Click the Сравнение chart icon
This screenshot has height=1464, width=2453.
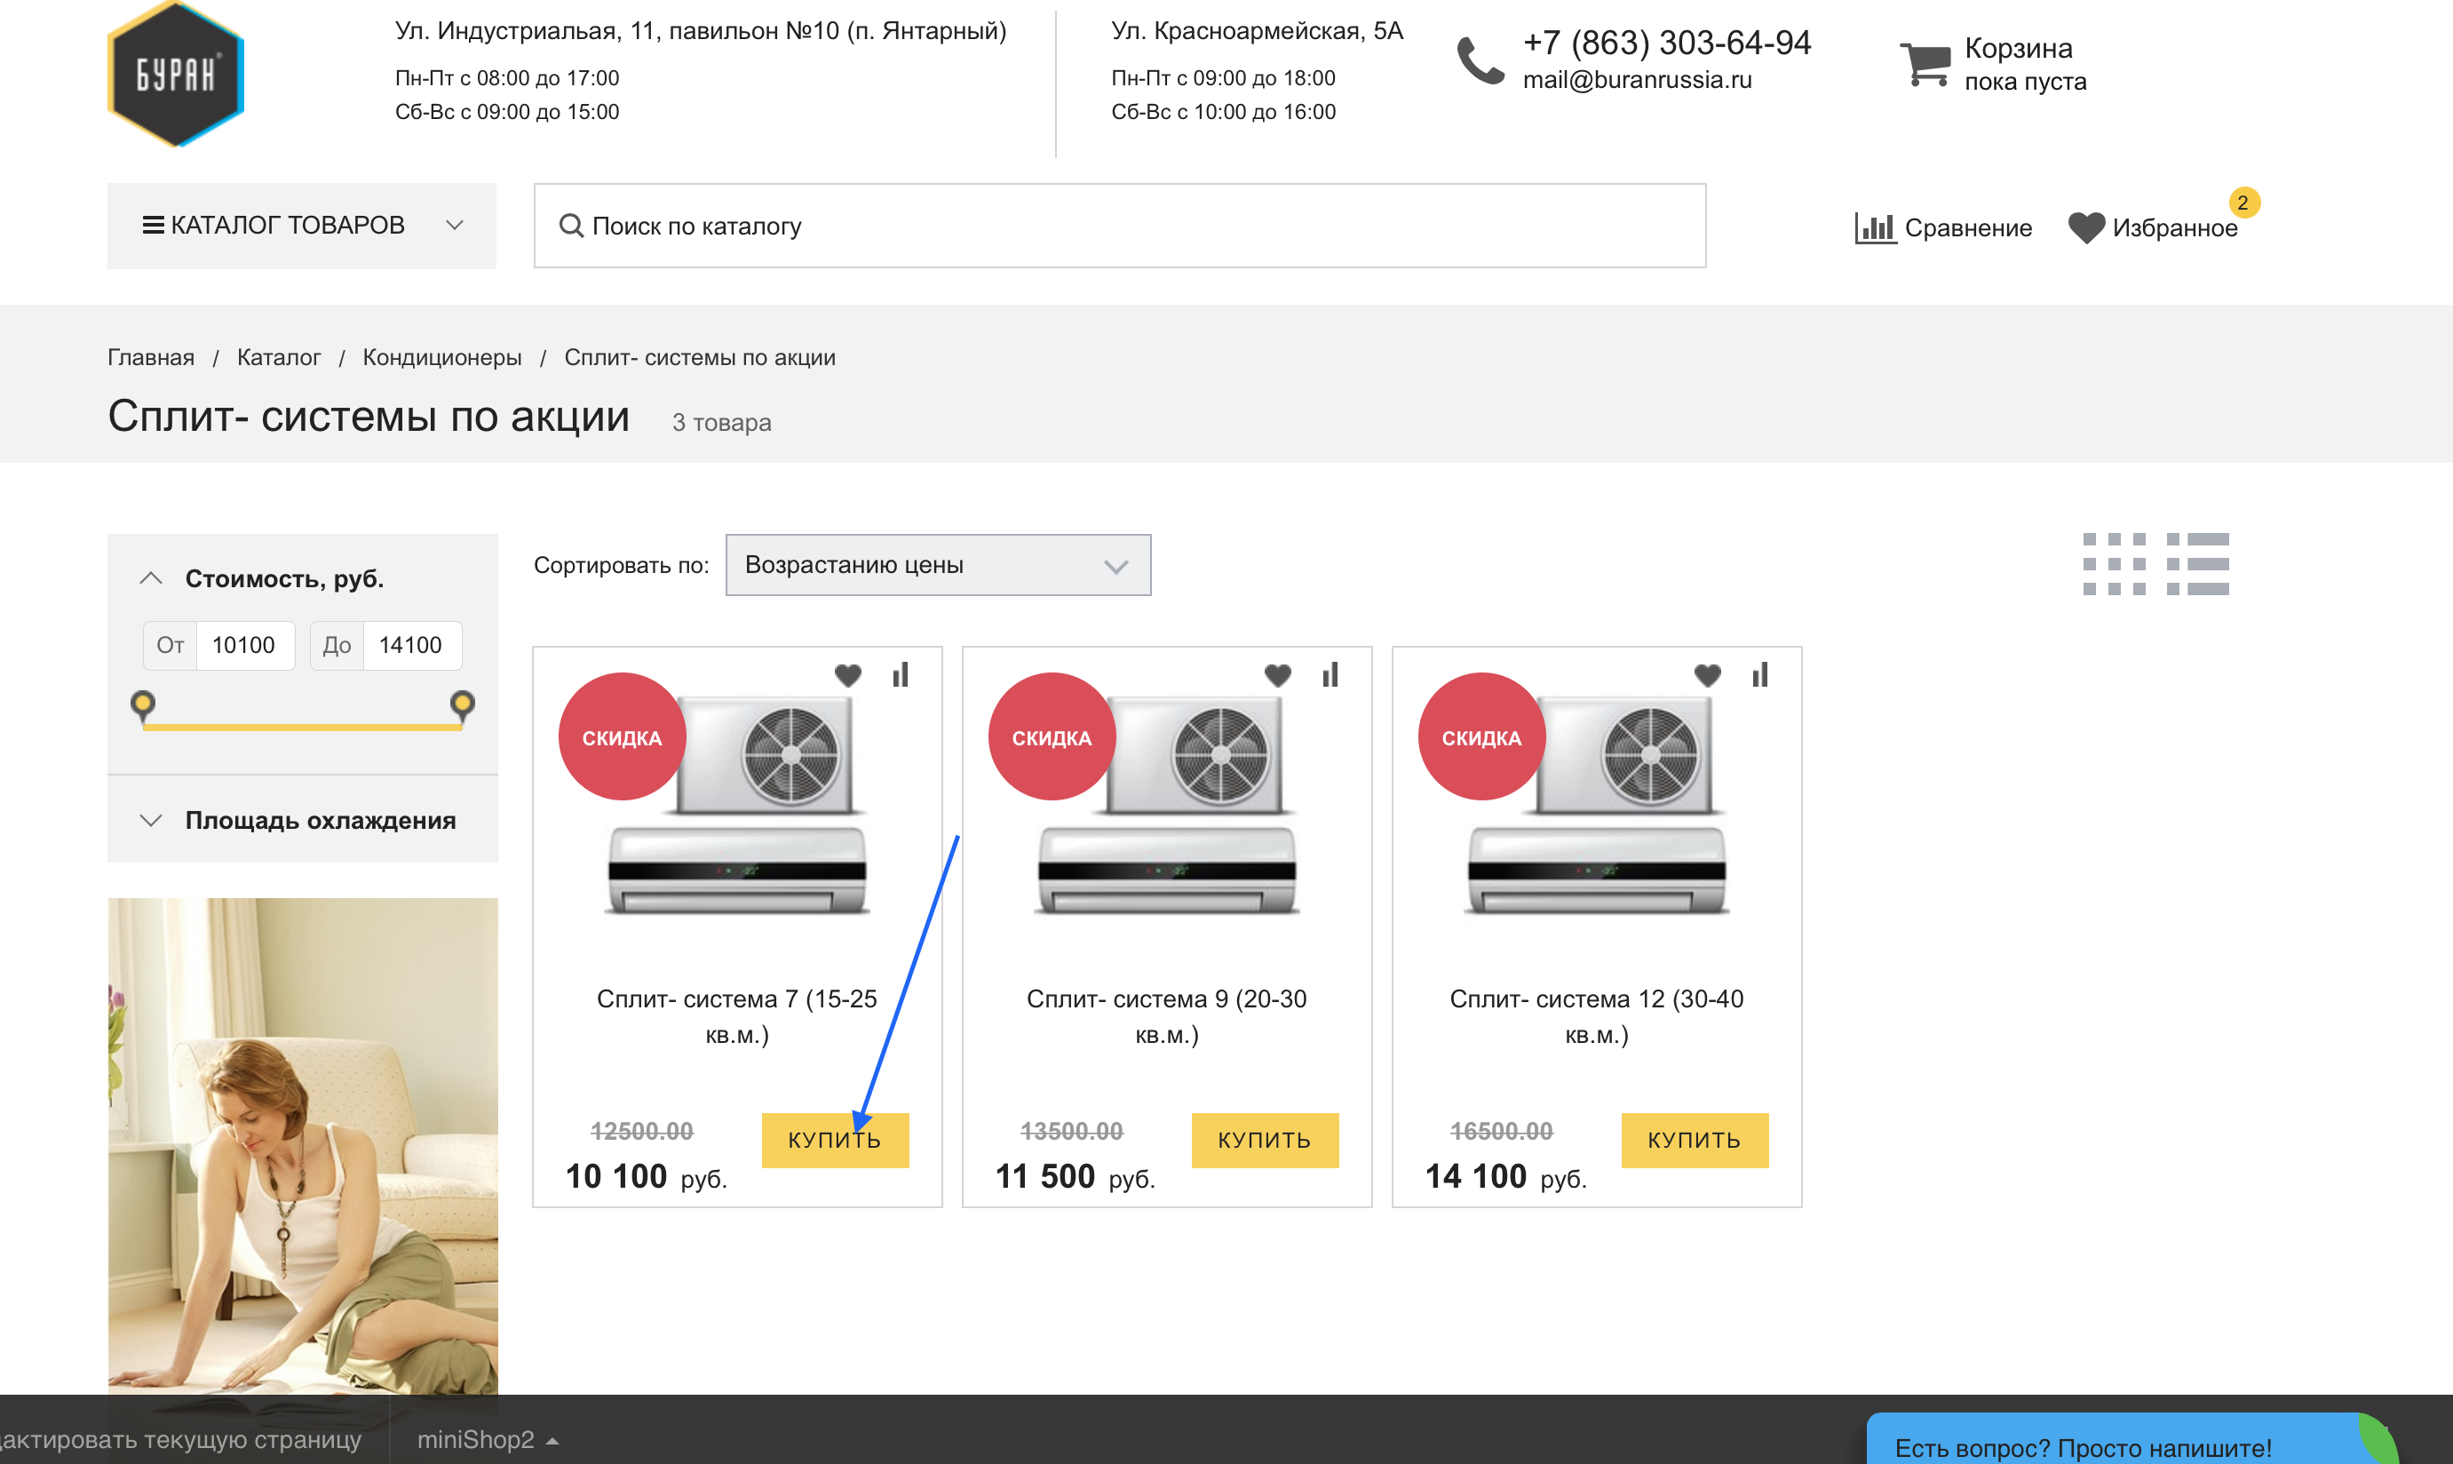point(1874,228)
